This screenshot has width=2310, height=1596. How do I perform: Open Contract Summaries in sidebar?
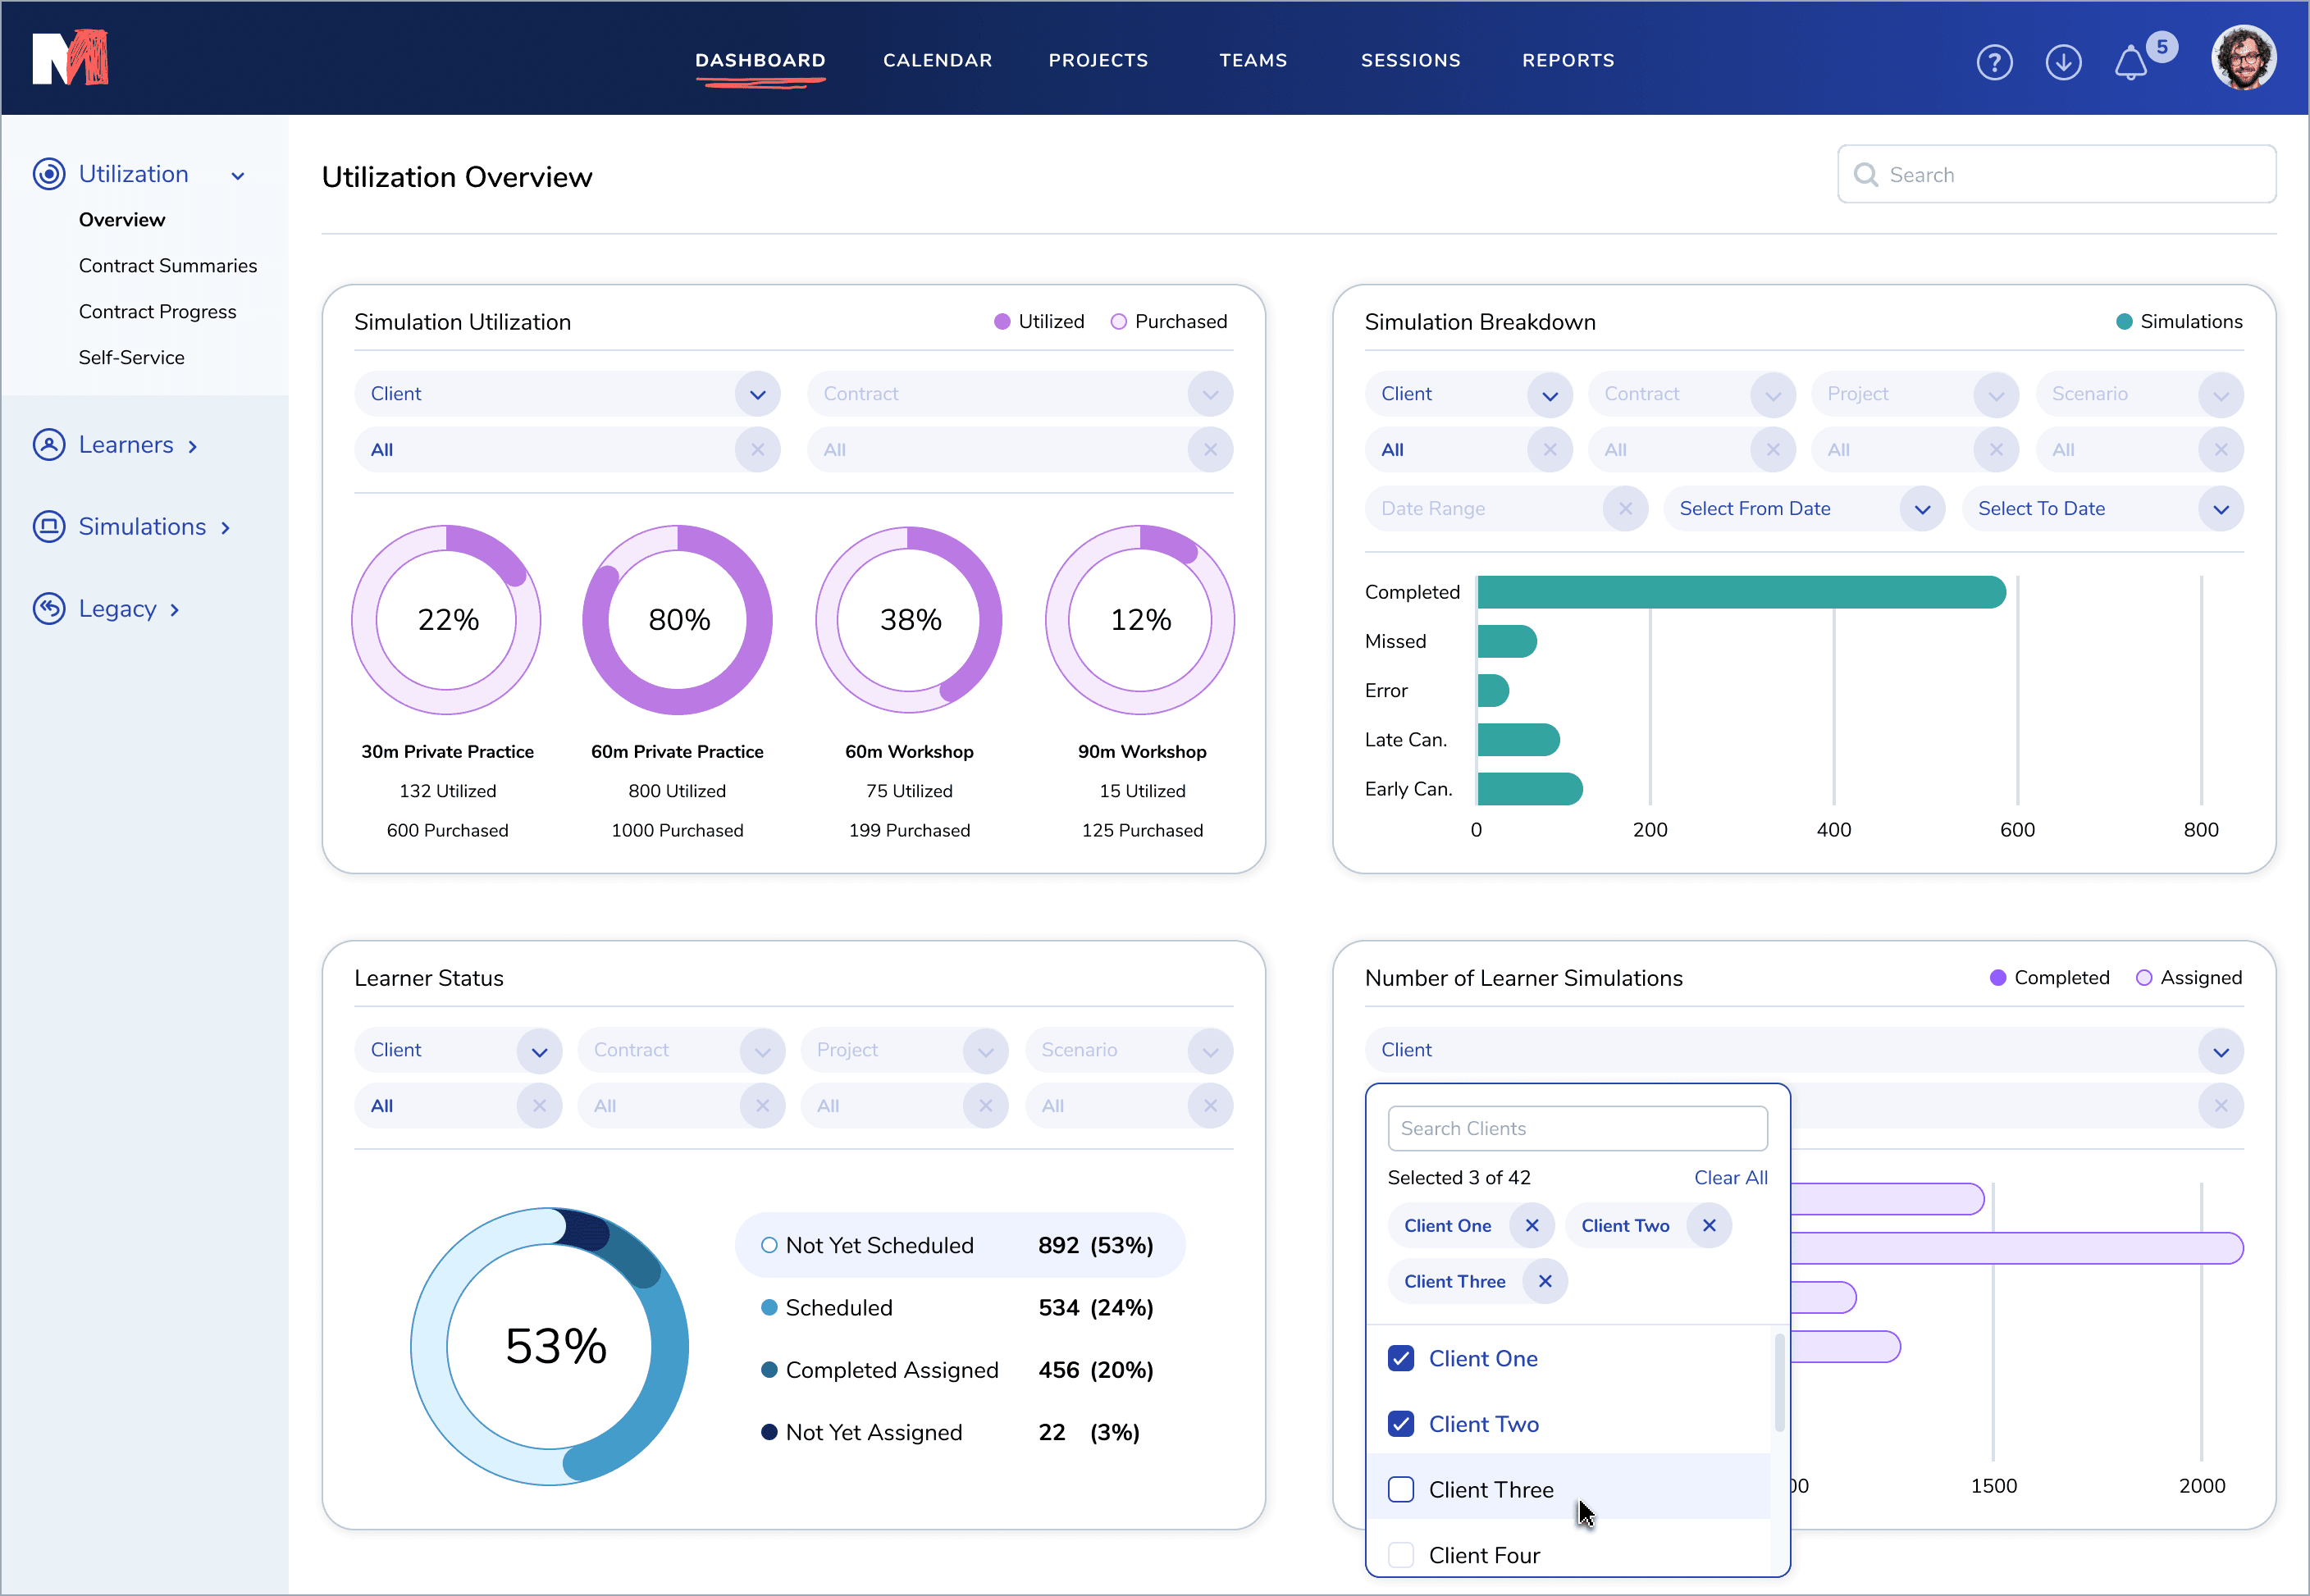168,266
